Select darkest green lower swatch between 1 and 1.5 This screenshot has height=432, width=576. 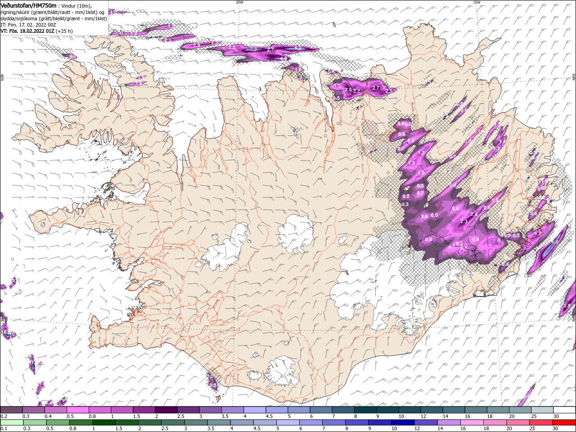103,422
